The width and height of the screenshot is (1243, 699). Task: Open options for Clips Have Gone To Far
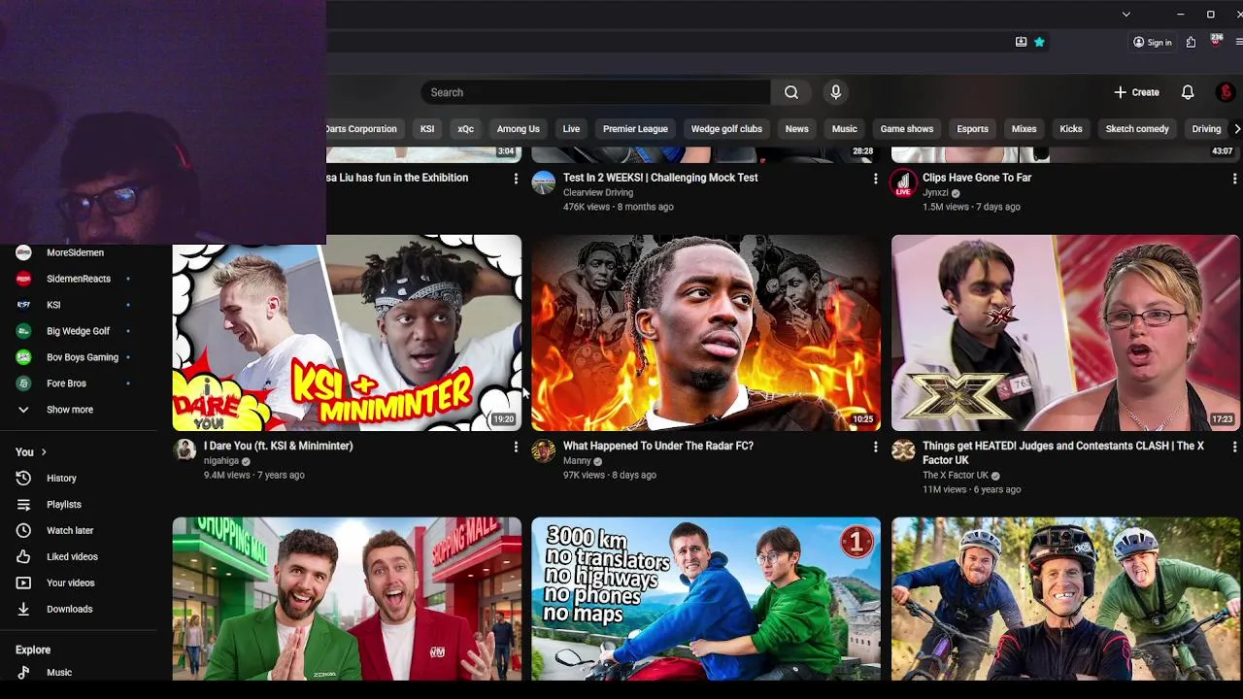[x=1234, y=179]
